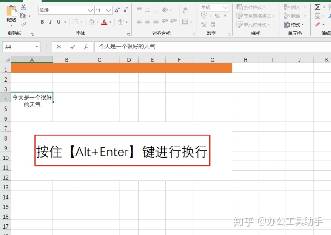Click the Fill down icon
This screenshot has height=235, width=331.
[x=318, y=16]
